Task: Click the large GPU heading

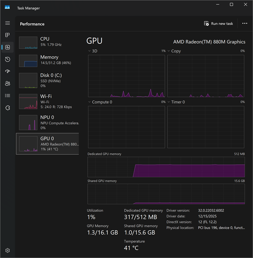Action: tap(94, 41)
